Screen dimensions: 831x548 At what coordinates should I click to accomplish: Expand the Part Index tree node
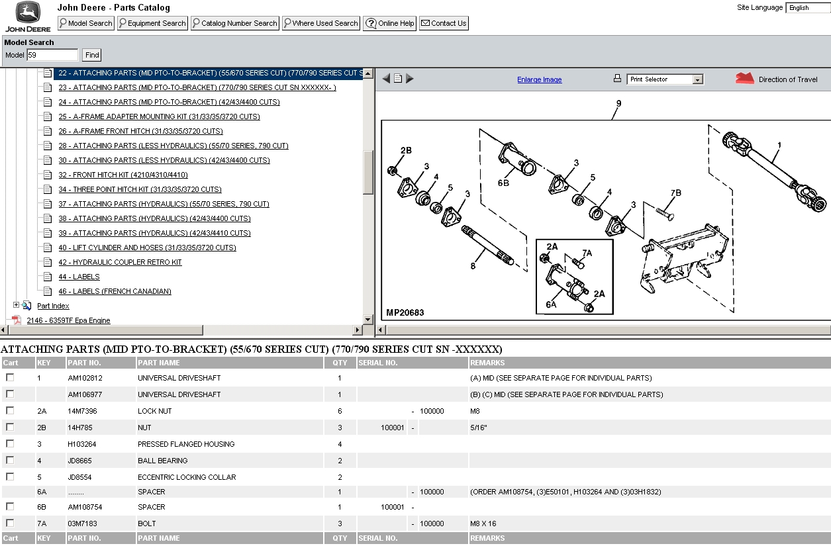click(x=17, y=305)
